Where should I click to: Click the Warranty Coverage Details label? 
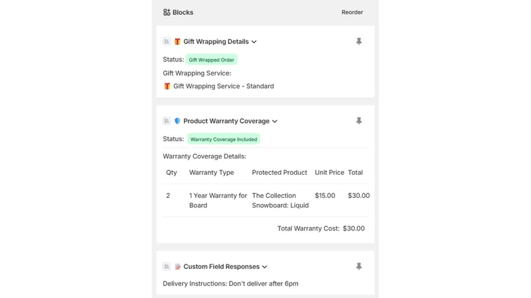tap(204, 156)
